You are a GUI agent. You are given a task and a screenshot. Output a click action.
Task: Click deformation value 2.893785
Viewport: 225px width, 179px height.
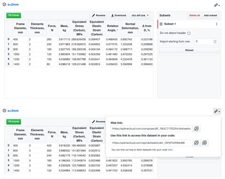[x=126, y=160]
